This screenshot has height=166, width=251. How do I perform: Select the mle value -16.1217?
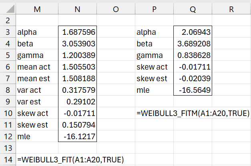[x=77, y=136]
